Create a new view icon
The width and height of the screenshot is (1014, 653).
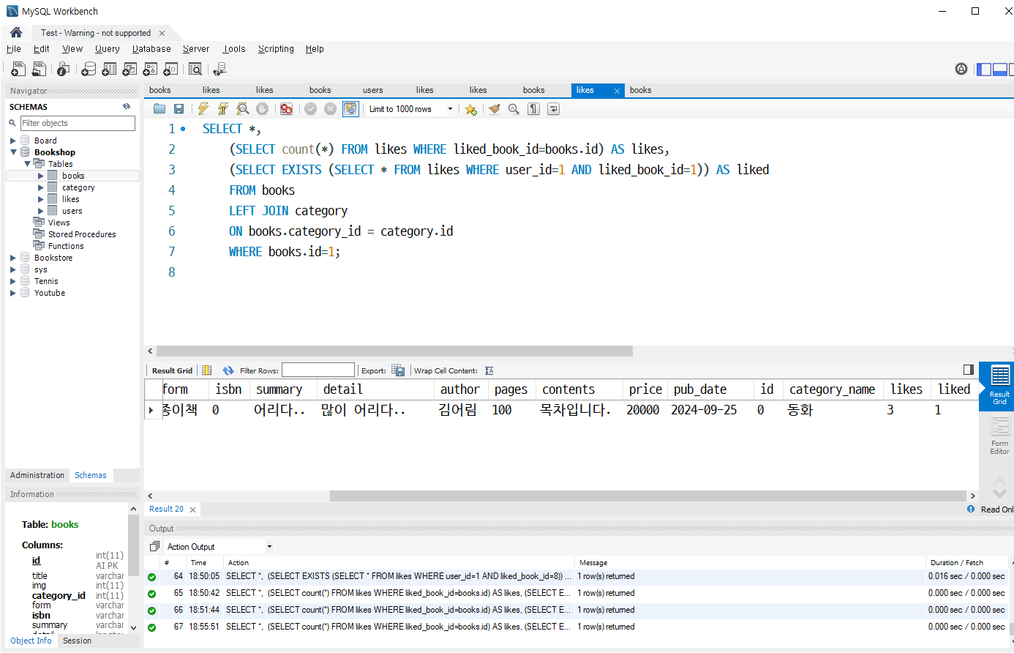(x=129, y=69)
